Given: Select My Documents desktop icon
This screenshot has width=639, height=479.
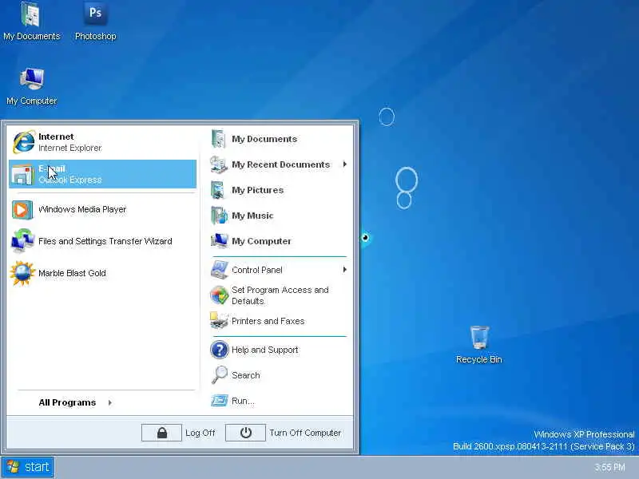Looking at the screenshot, I should coord(30,14).
